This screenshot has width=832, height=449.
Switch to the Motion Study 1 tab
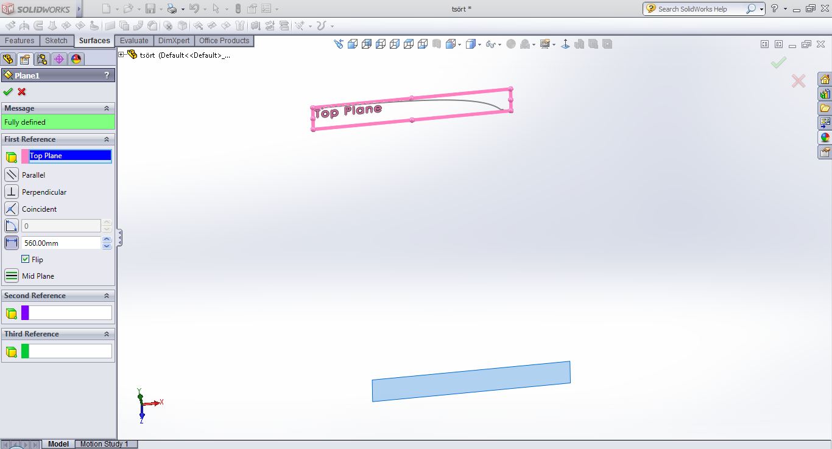[105, 444]
